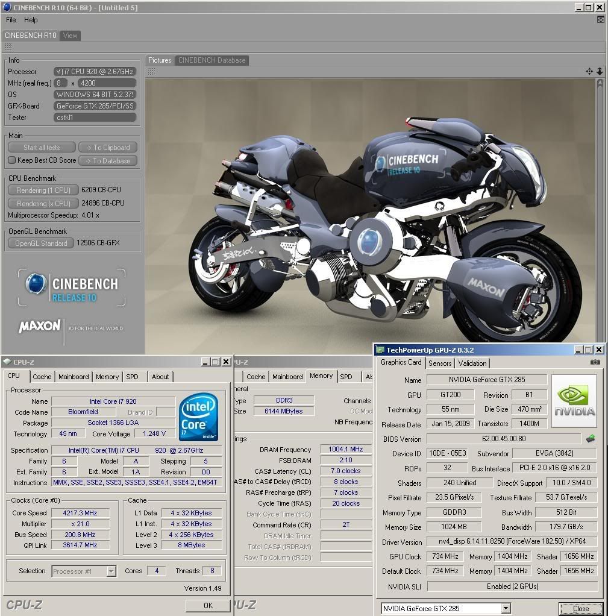Open the About tab in front CPU-Z window

tap(160, 376)
